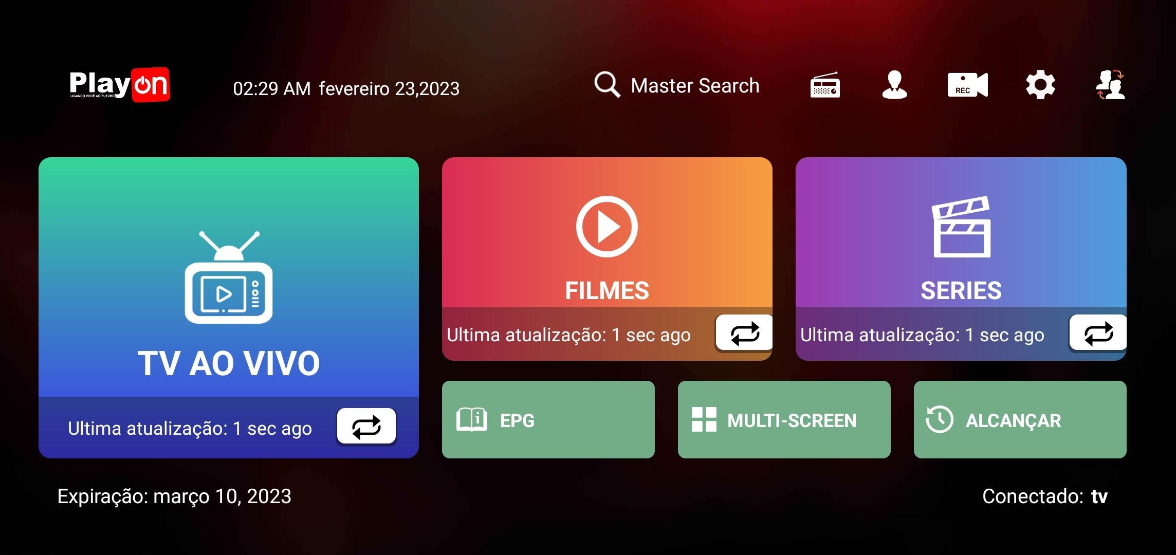The height and width of the screenshot is (555, 1176).
Task: Open the EPG guide button
Action: [548, 420]
